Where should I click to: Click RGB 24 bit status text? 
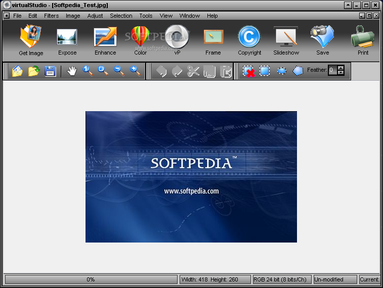click(282, 279)
